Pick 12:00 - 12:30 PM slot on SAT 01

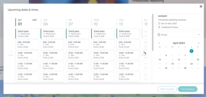pyautogui.click(x=27, y=77)
